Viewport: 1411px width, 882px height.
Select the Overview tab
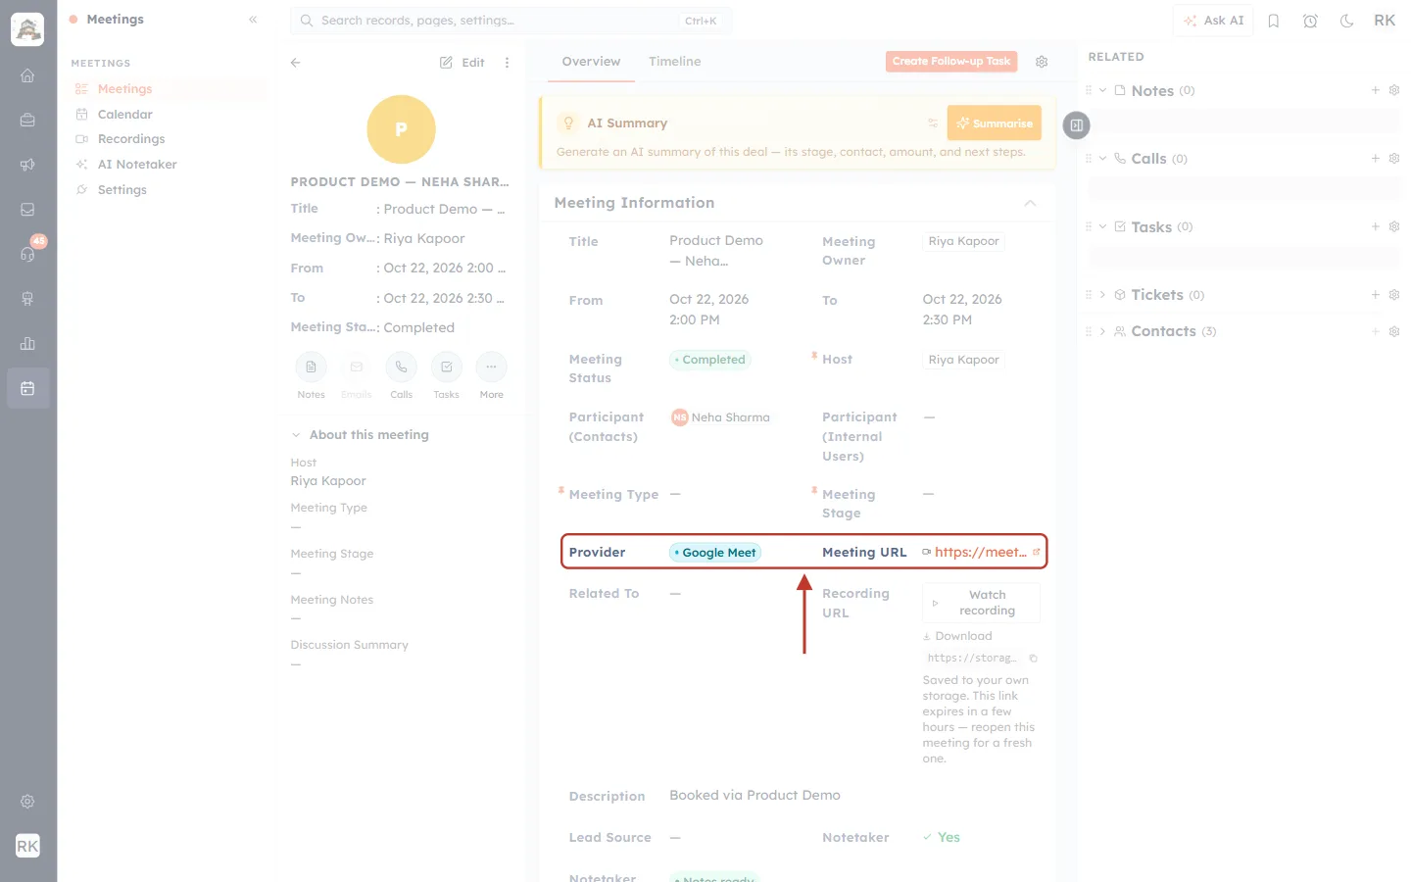[591, 62]
